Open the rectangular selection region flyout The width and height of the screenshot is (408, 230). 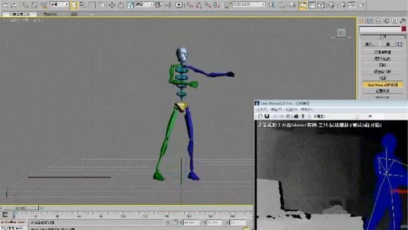[92, 5]
